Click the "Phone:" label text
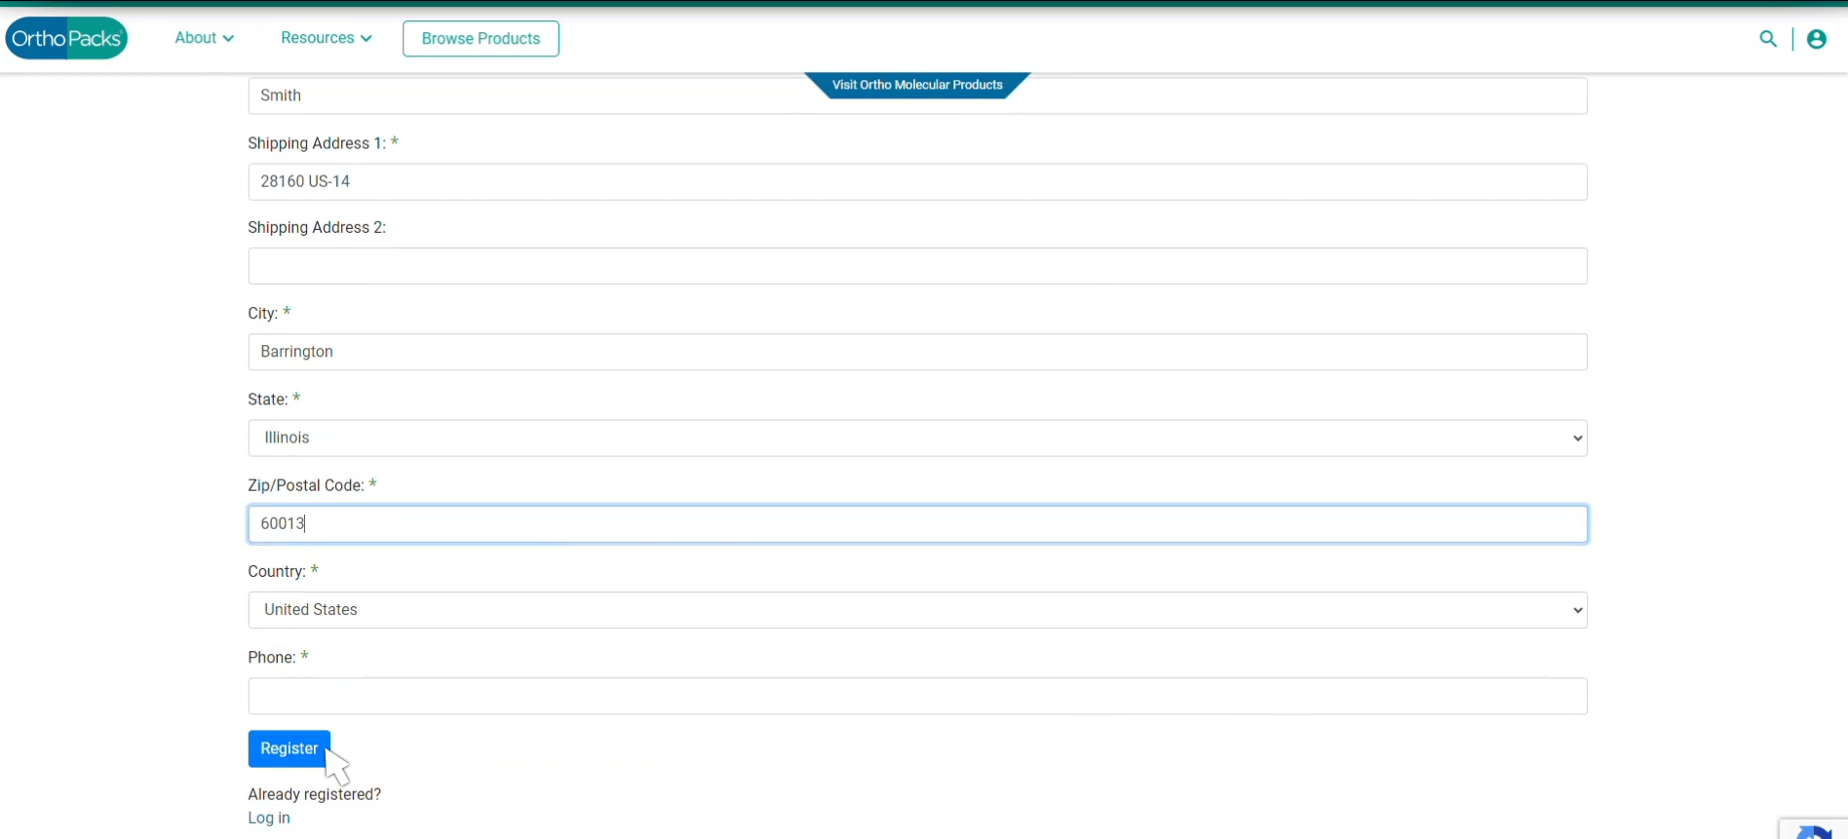Screen dimensions: 1848x839 [271, 658]
